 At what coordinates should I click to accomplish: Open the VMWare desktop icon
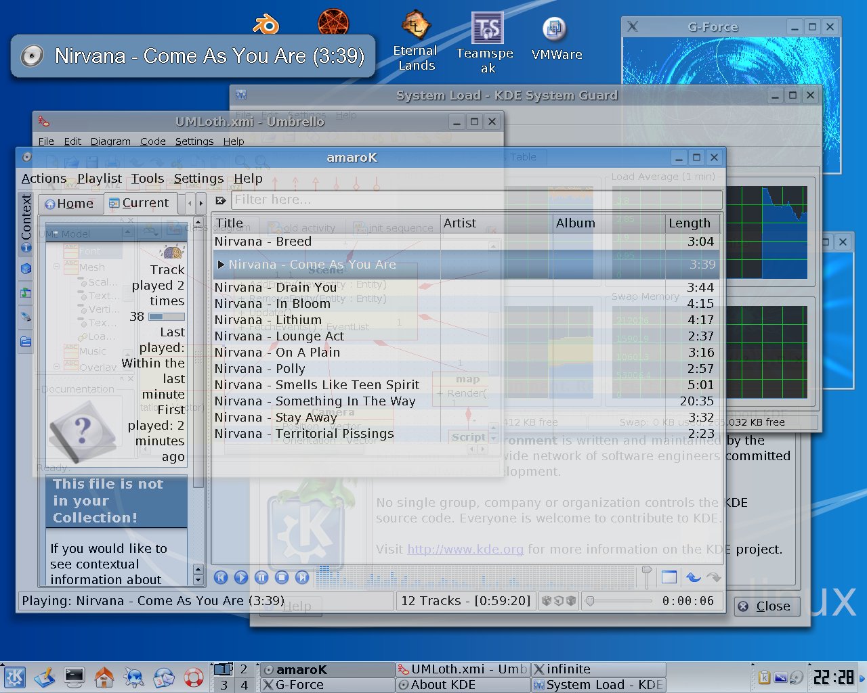[x=556, y=38]
